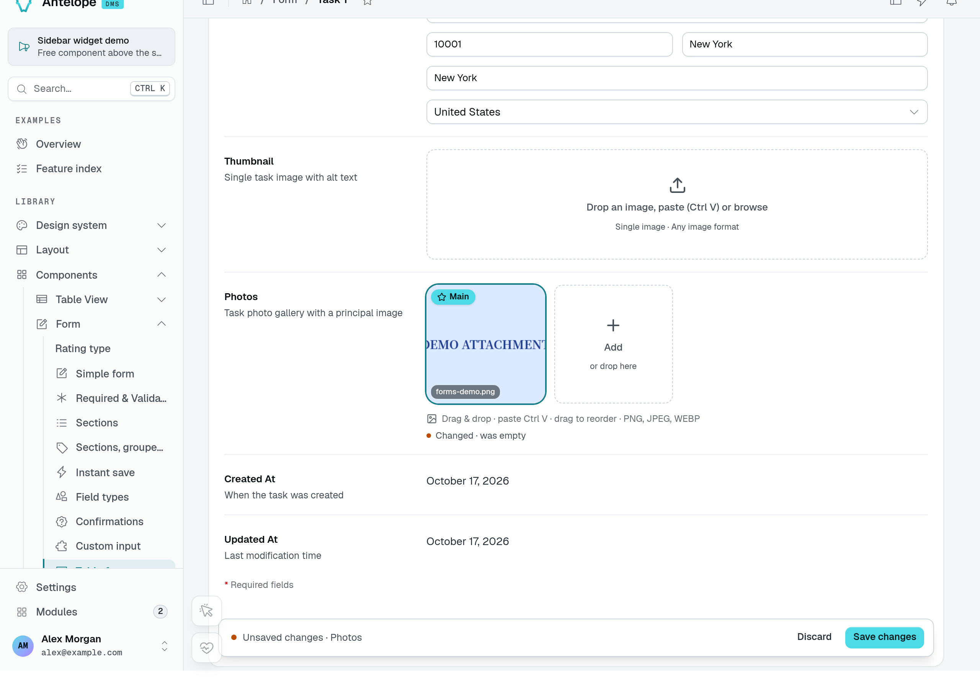
Task: Click the plus icon in Add photo tile
Action: point(613,325)
